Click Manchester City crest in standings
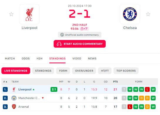The height and width of the screenshot is (115, 160). click(14, 98)
